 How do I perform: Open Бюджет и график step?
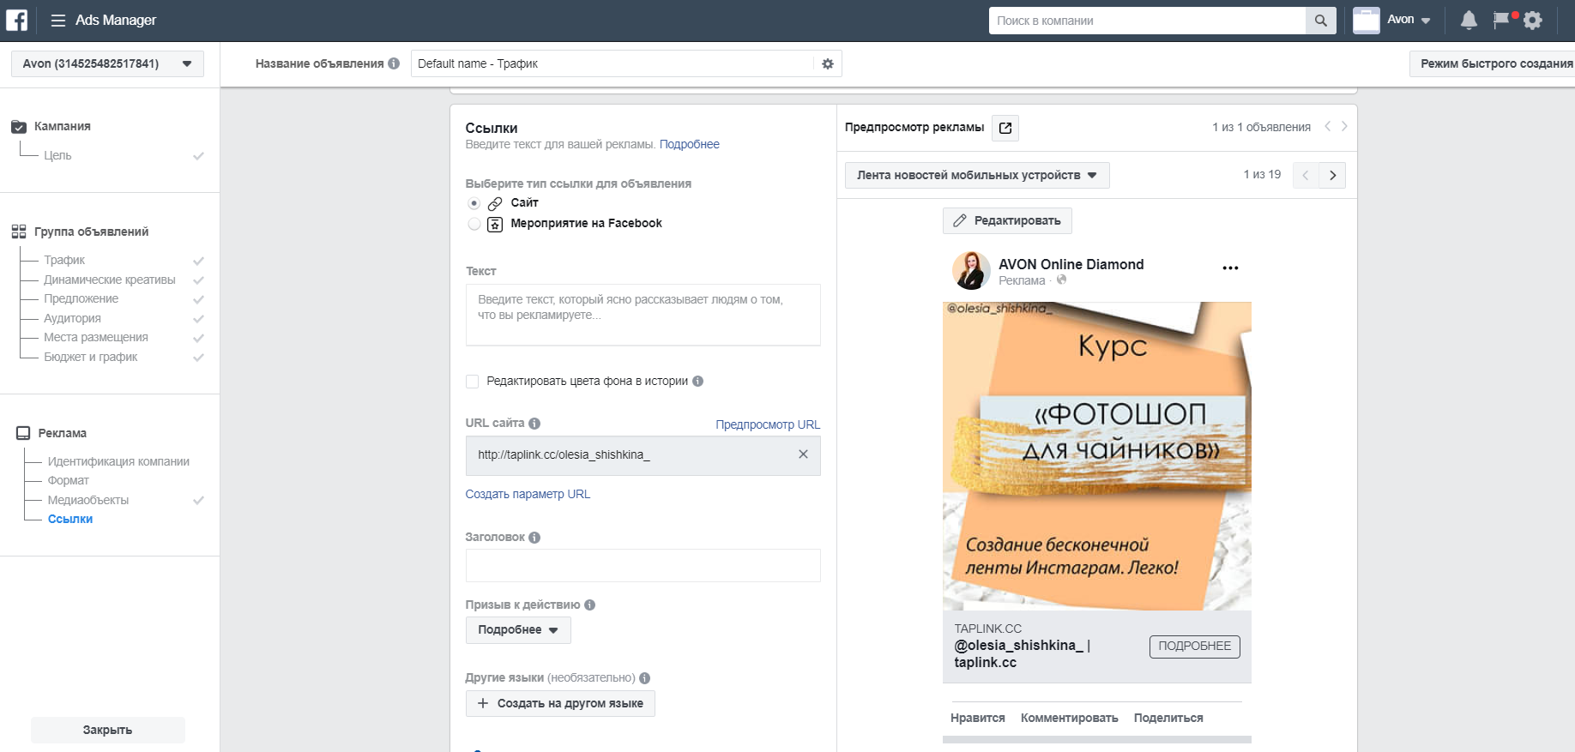click(x=91, y=358)
